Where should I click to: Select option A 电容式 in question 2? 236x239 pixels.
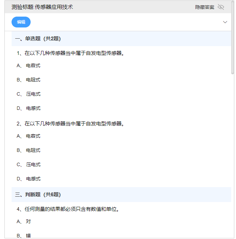tap(33, 136)
